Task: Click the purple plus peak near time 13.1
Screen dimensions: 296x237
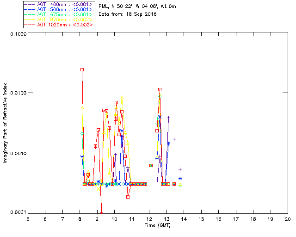Action: point(168,118)
